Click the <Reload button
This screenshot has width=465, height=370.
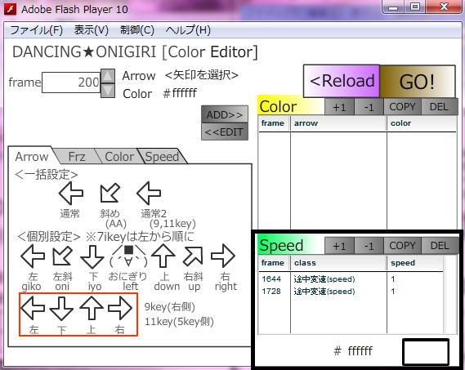tap(342, 81)
